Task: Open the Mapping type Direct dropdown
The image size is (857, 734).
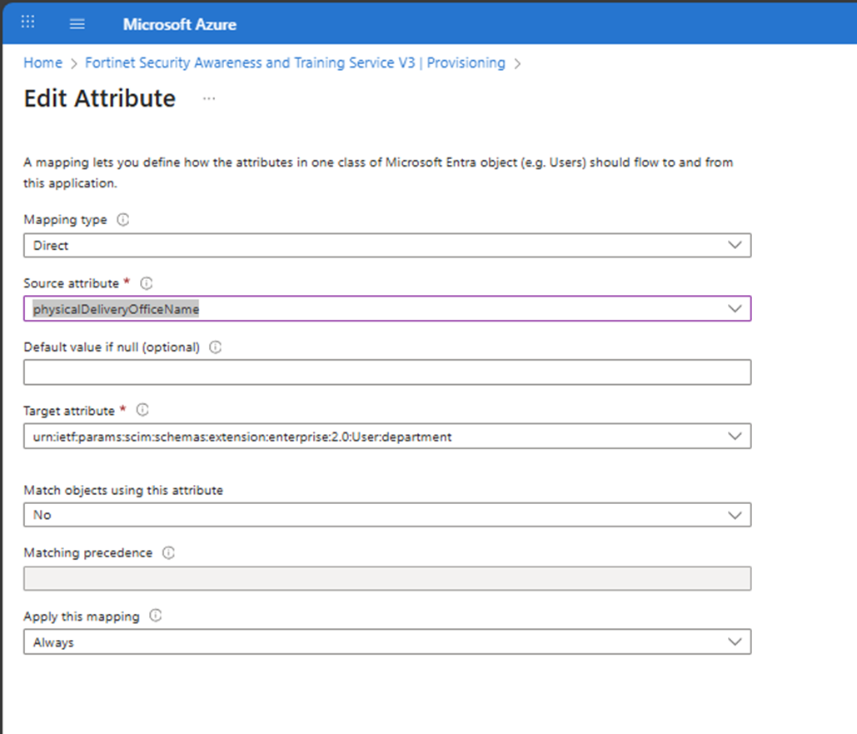Action: 387,245
